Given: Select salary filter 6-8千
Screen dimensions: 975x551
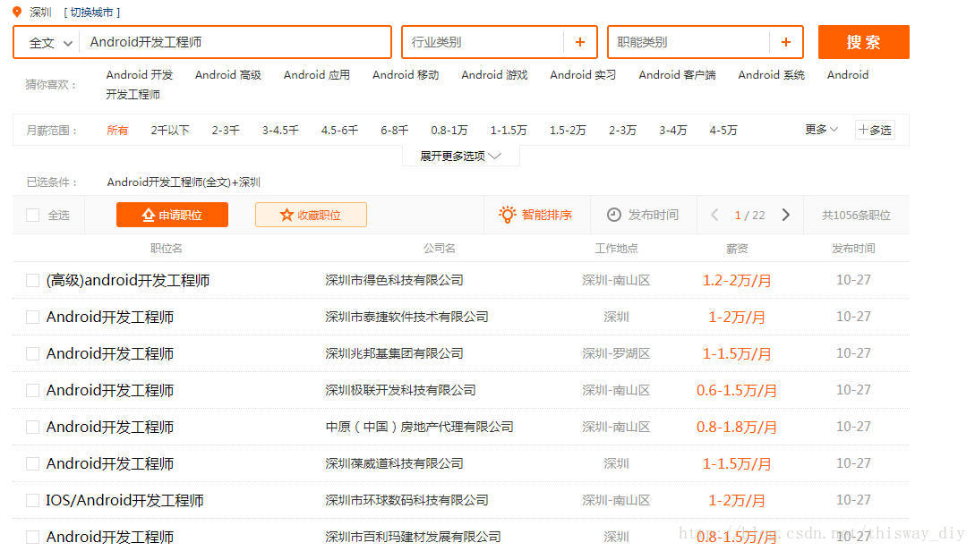Looking at the screenshot, I should coord(394,131).
